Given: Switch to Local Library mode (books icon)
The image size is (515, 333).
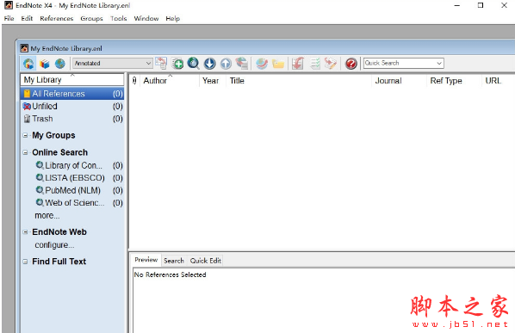Looking at the screenshot, I should pyautogui.click(x=44, y=64).
